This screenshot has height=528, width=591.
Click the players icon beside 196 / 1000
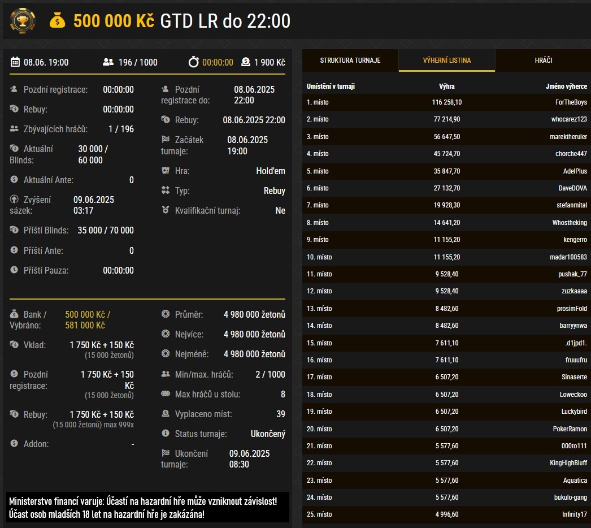tap(108, 62)
